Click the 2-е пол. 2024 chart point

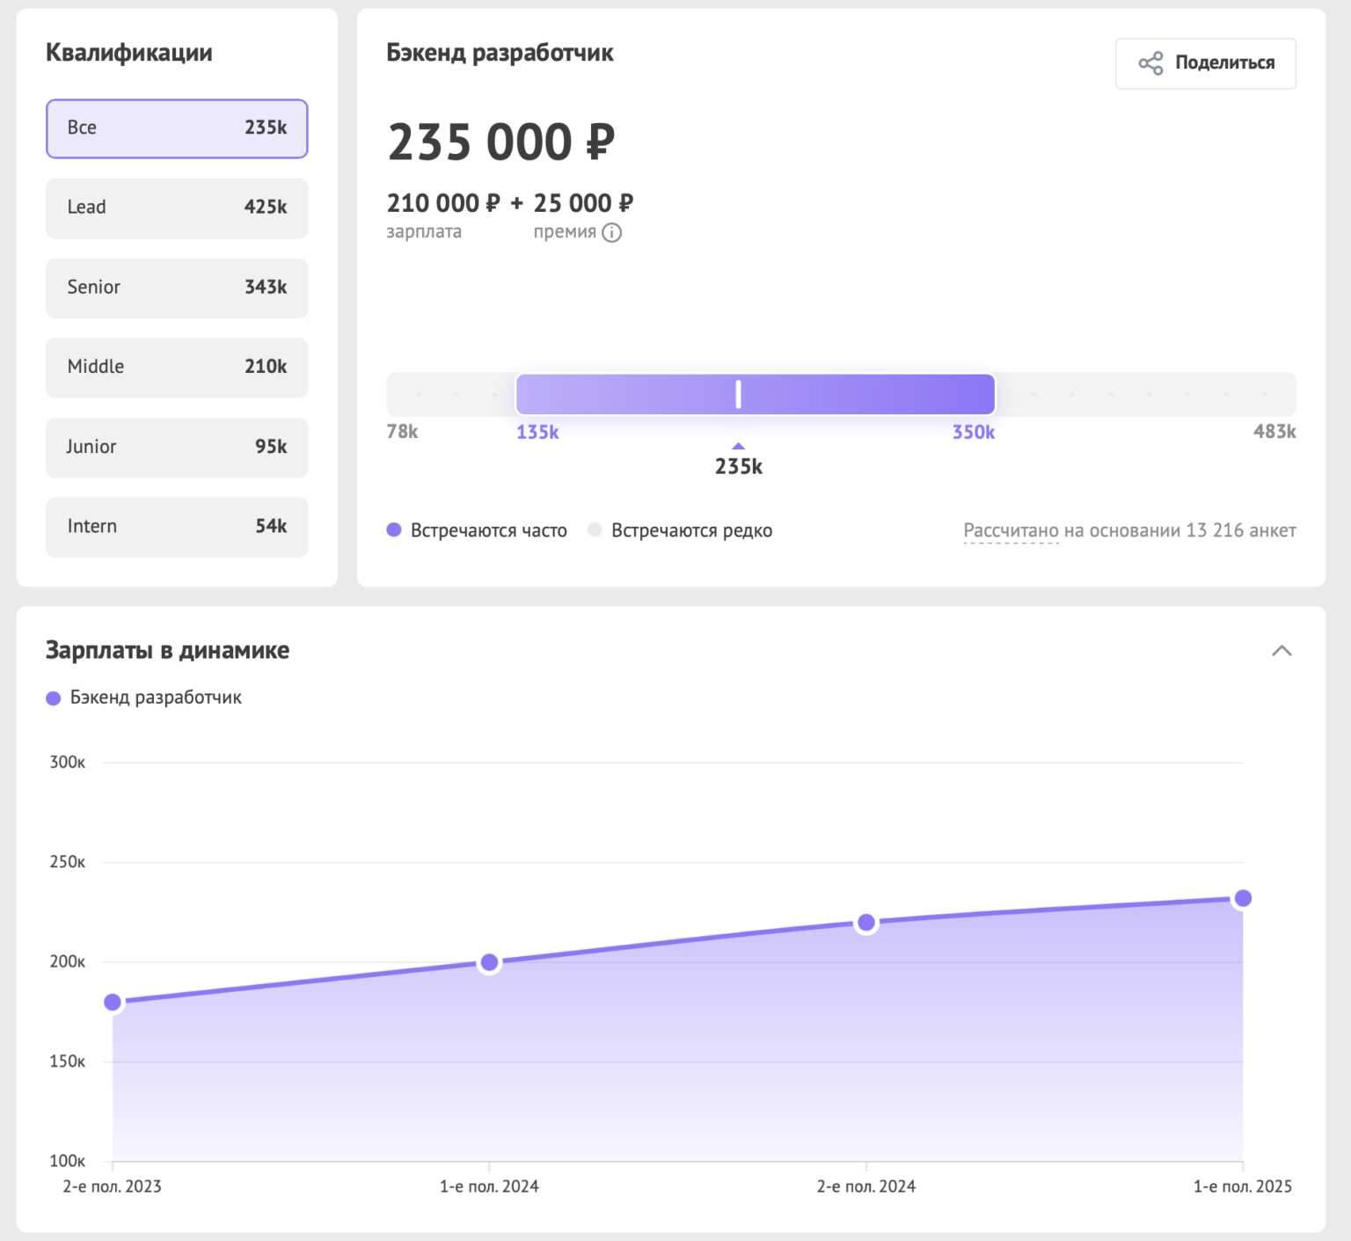[x=866, y=922]
